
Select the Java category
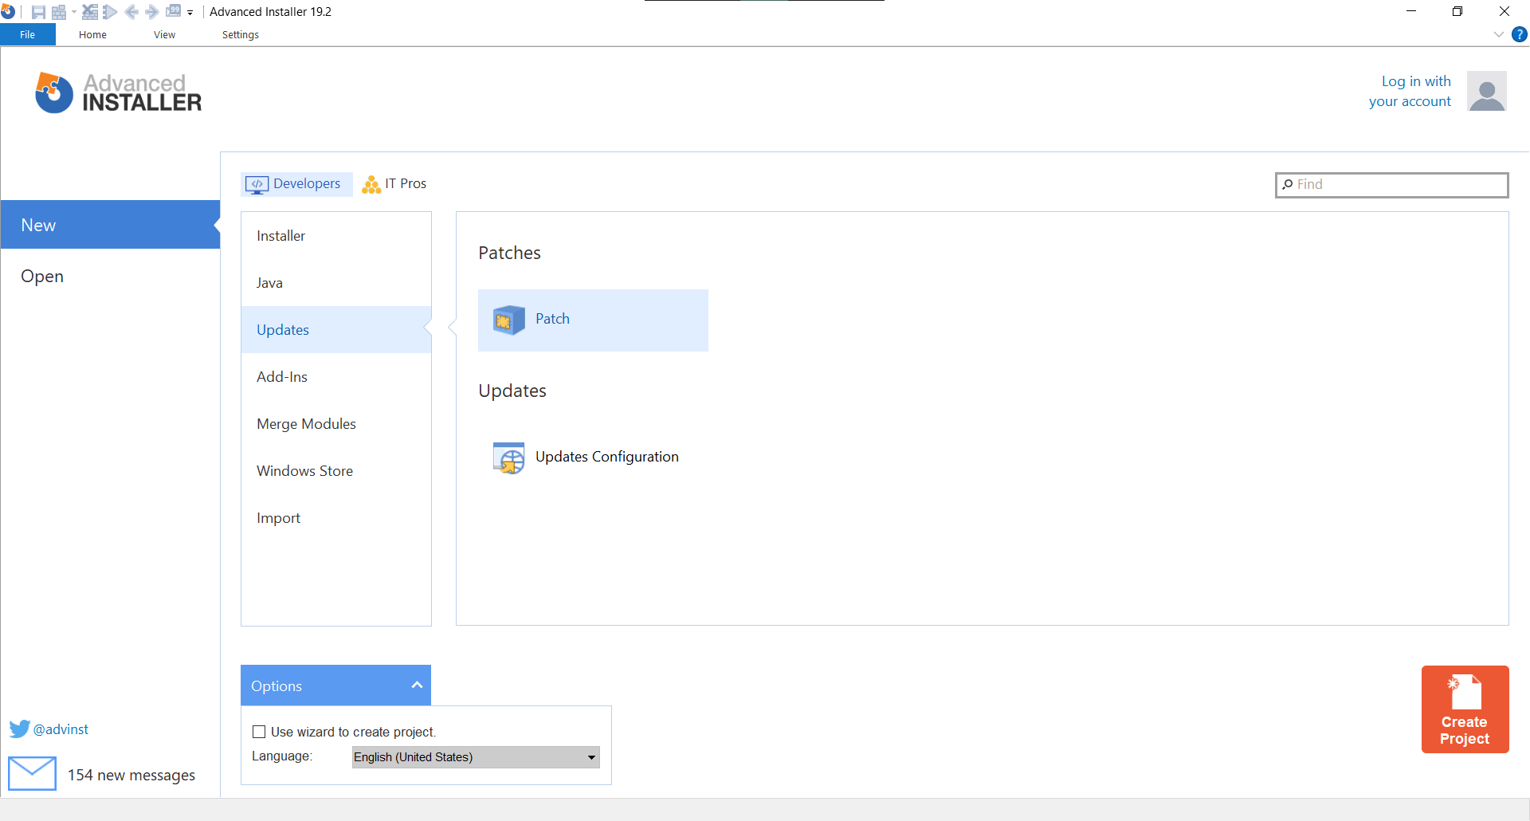[336, 283]
